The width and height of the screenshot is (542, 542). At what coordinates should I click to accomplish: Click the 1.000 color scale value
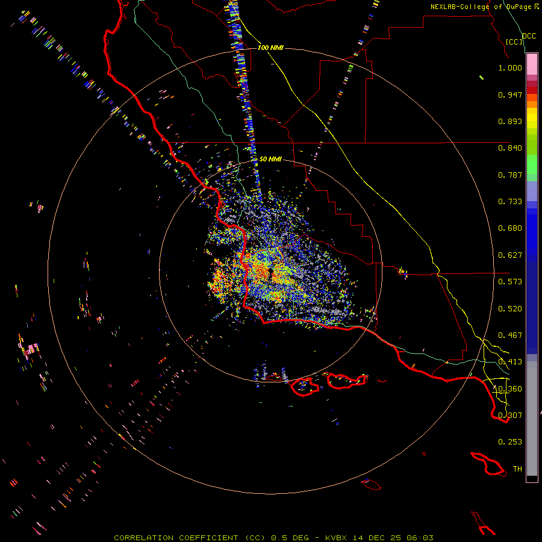(x=510, y=67)
